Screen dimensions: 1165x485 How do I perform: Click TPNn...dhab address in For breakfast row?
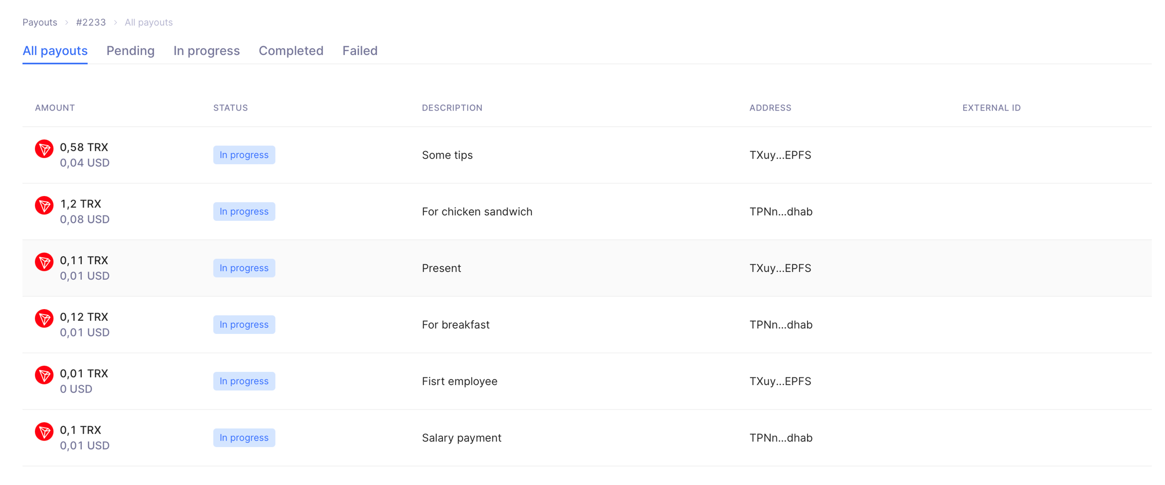[781, 325]
